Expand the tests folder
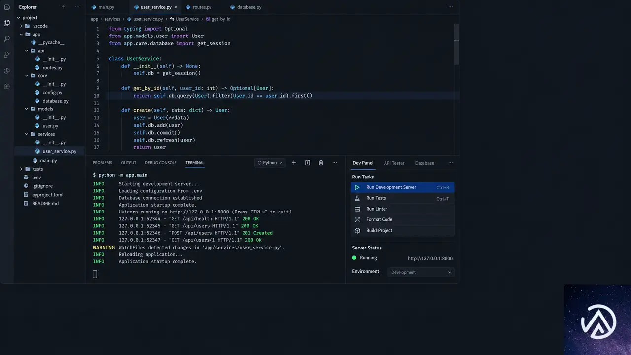The height and width of the screenshot is (355, 631). (21, 169)
